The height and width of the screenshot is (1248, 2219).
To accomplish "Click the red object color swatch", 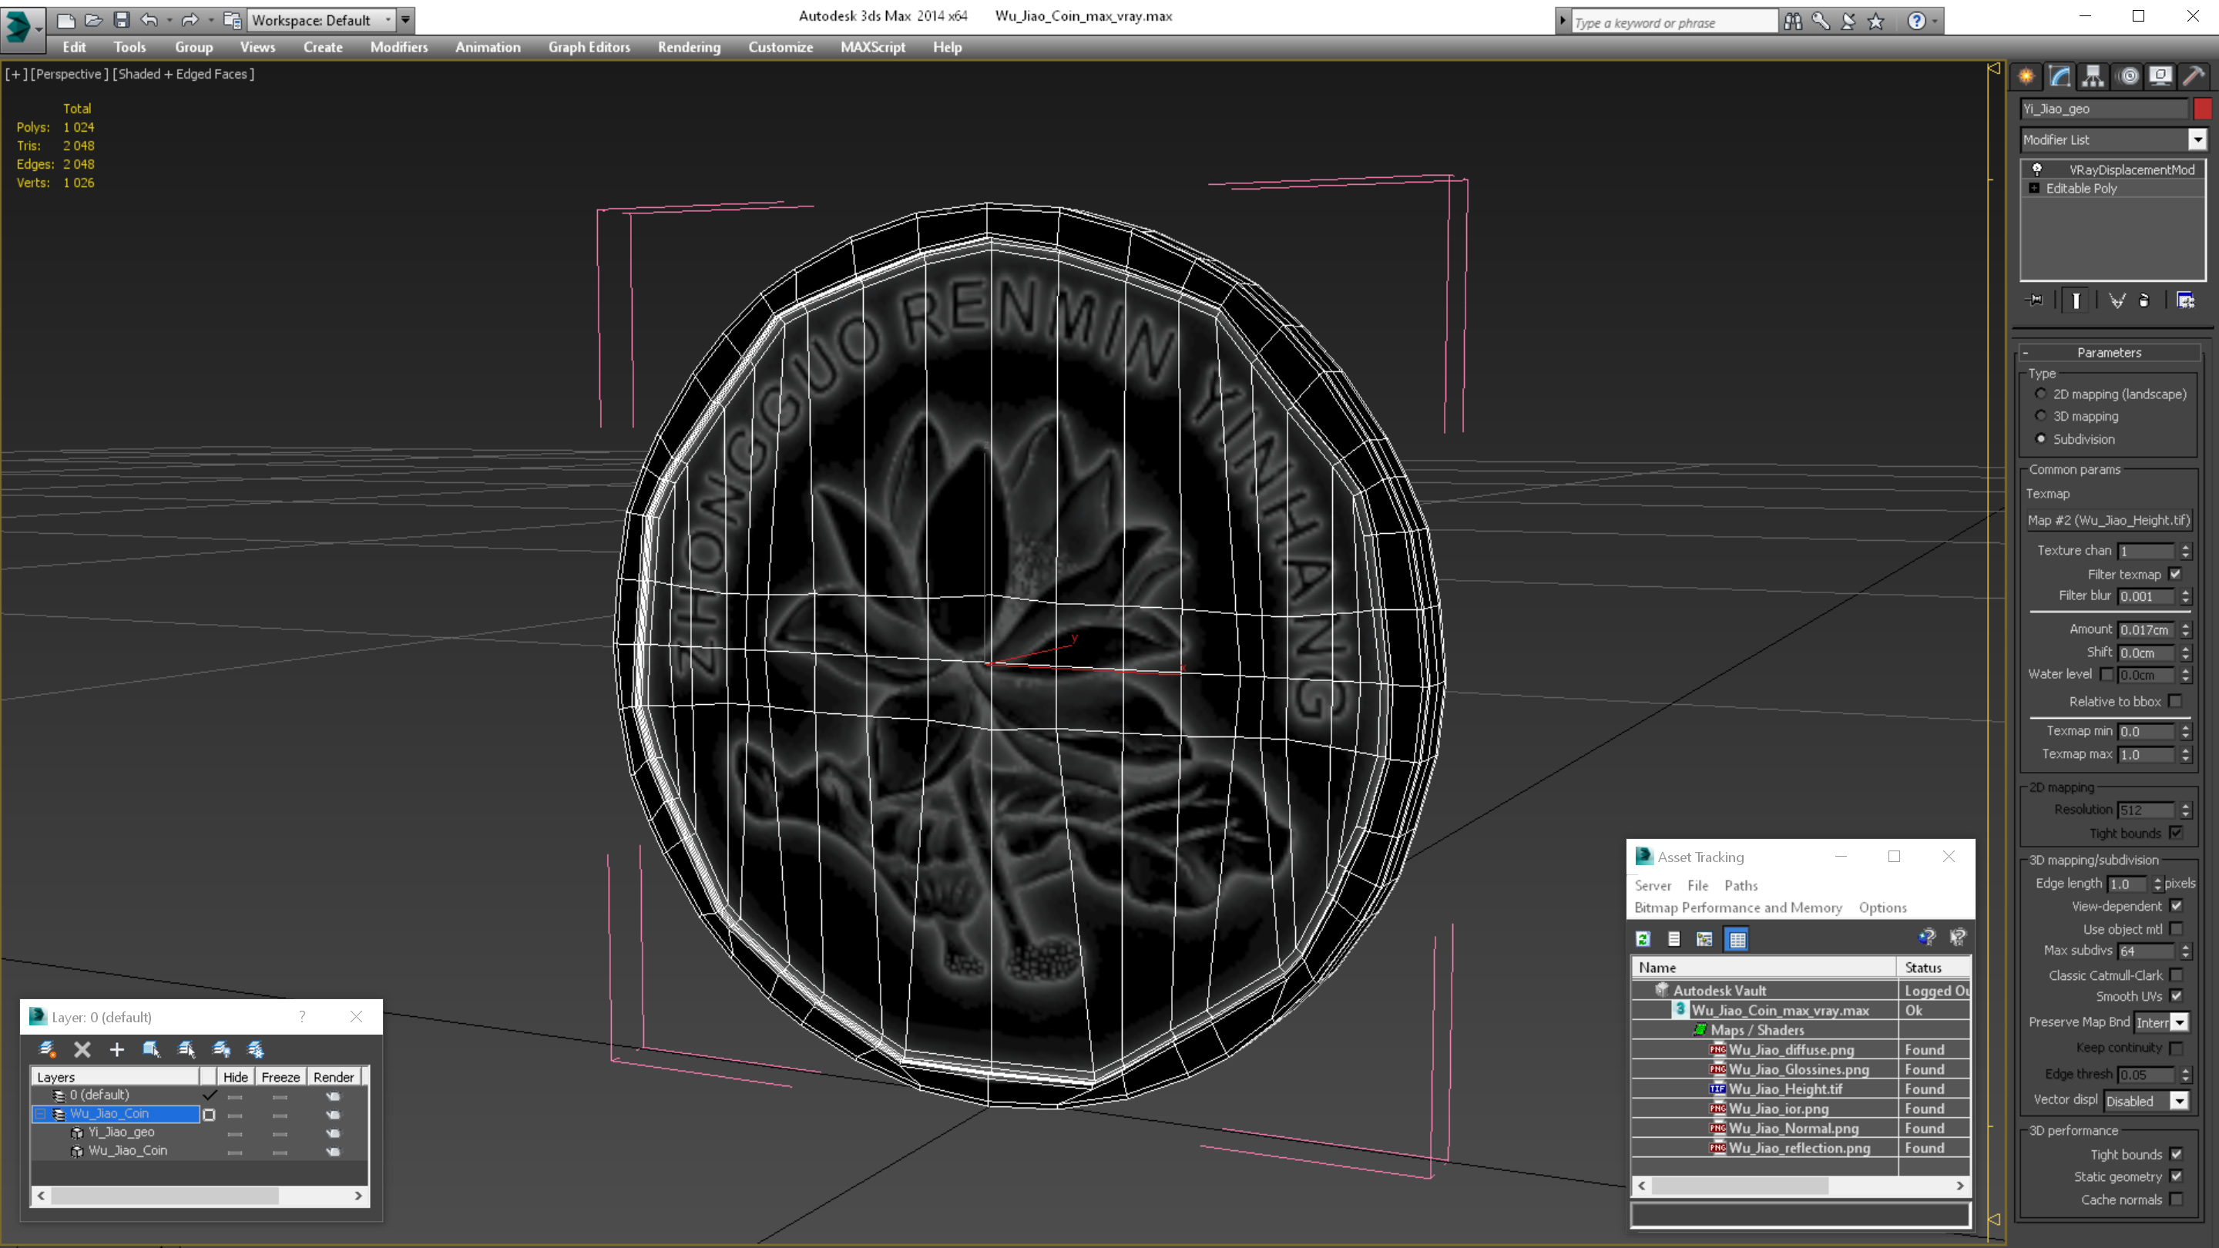I will 2202,109.
